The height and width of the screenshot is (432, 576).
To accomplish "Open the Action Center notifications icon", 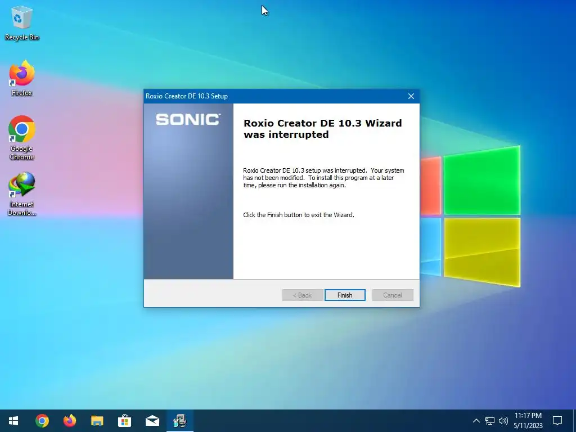I will pos(557,421).
